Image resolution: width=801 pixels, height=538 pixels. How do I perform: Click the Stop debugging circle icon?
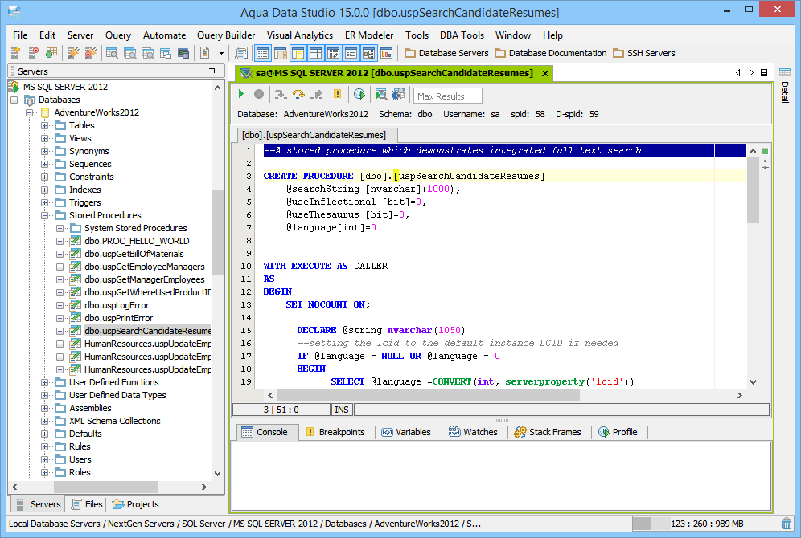(x=259, y=95)
